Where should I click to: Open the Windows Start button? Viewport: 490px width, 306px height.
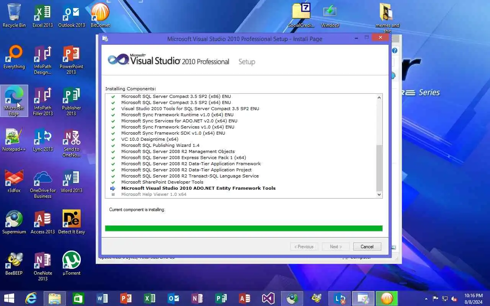point(9,298)
